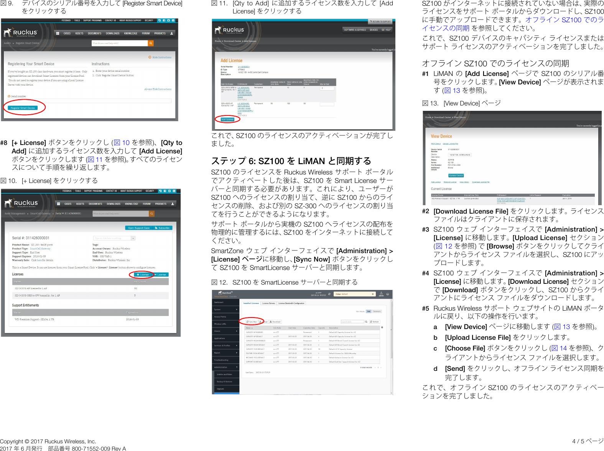604x451 pixels.
Task: Click the Upload button in Figure 12
Action: [x=263, y=322]
